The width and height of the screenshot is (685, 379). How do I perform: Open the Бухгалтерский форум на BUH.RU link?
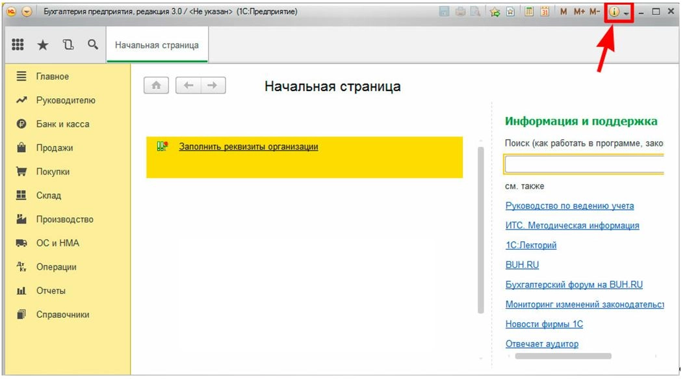(x=574, y=285)
